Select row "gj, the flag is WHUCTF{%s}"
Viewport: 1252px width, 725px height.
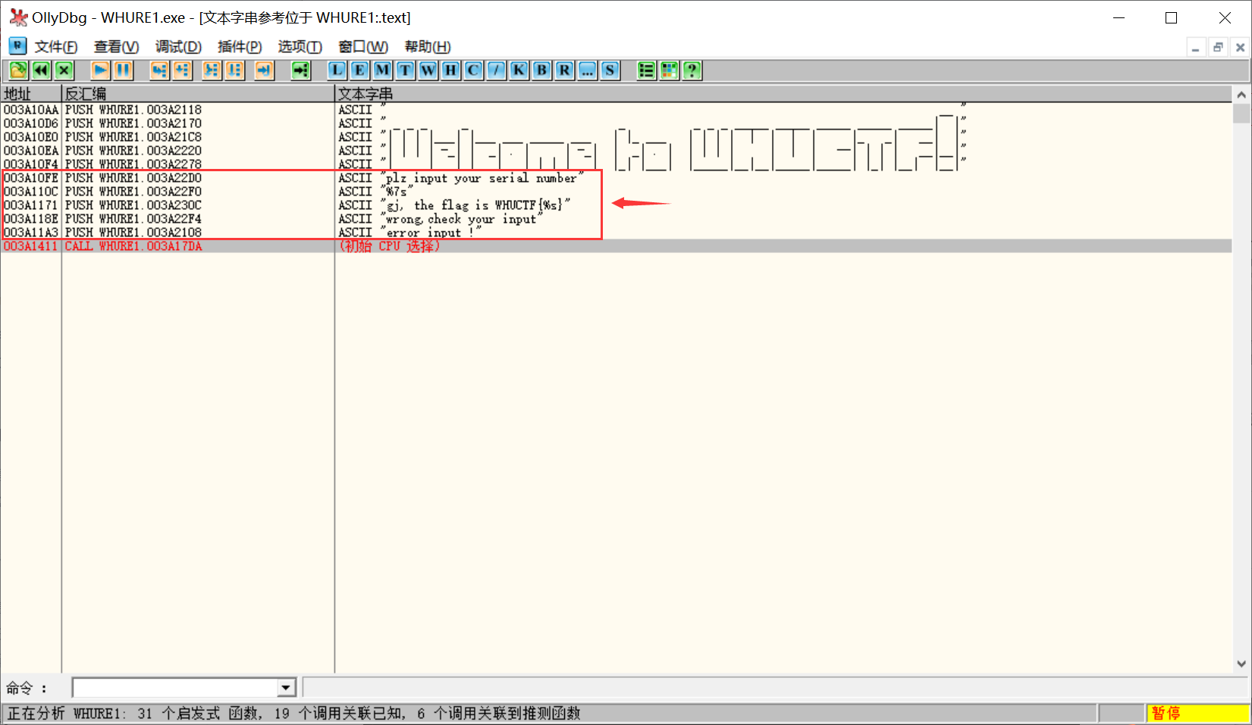click(x=616, y=205)
